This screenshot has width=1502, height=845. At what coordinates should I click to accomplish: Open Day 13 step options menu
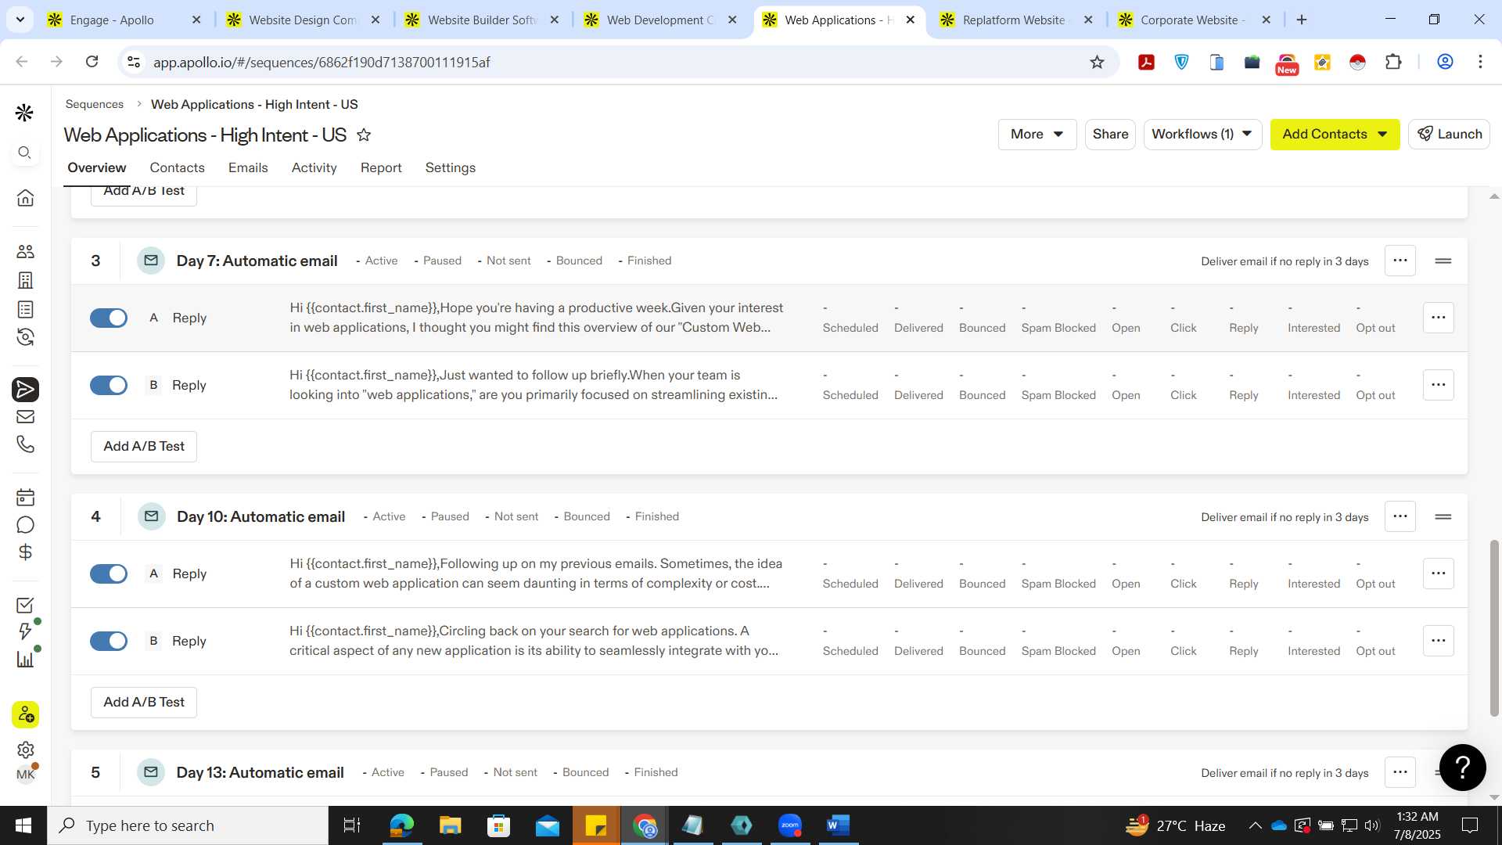[x=1400, y=772]
